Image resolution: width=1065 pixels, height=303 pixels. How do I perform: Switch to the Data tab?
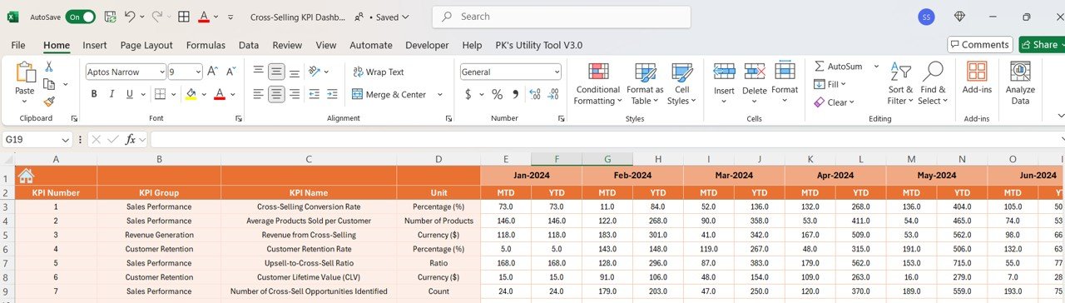coord(249,45)
